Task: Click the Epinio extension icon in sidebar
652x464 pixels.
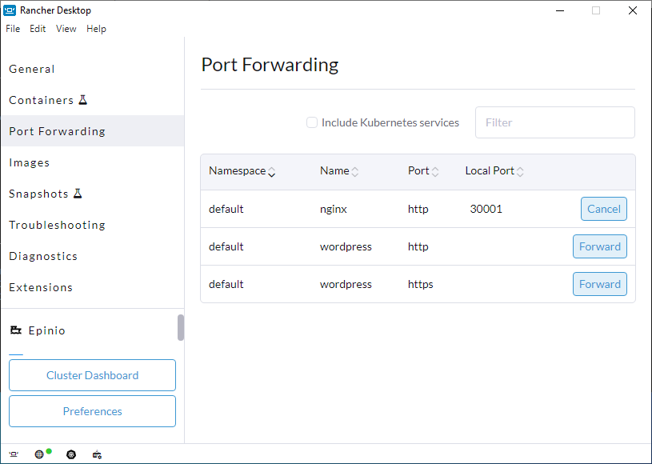Action: pyautogui.click(x=16, y=330)
